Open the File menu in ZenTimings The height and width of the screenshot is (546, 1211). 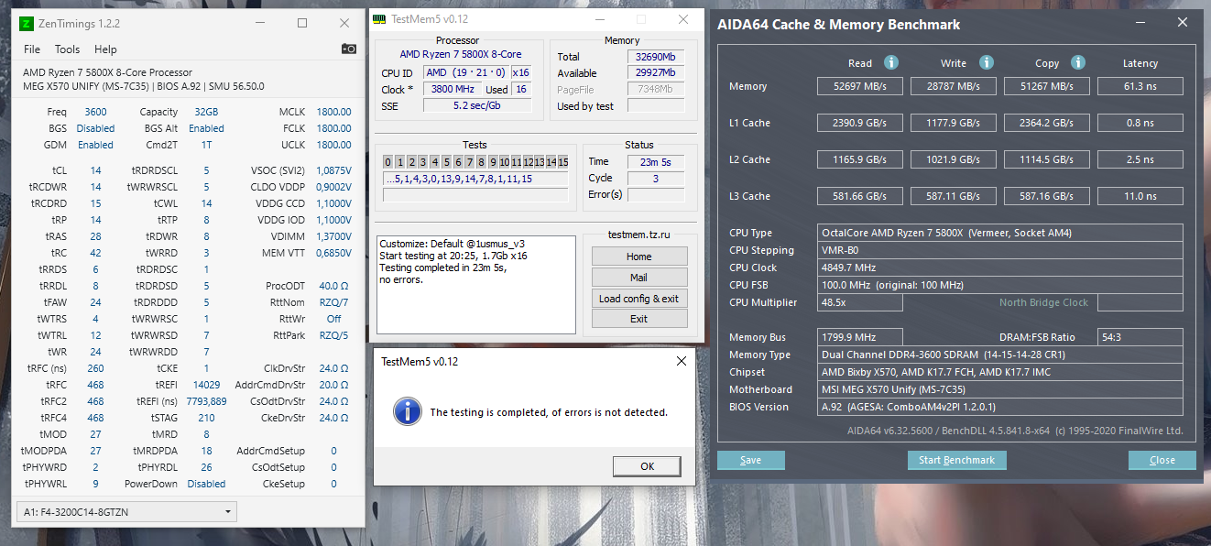click(x=32, y=49)
